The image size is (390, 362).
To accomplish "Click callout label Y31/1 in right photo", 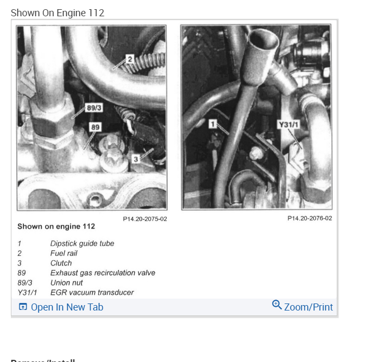I will point(288,124).
